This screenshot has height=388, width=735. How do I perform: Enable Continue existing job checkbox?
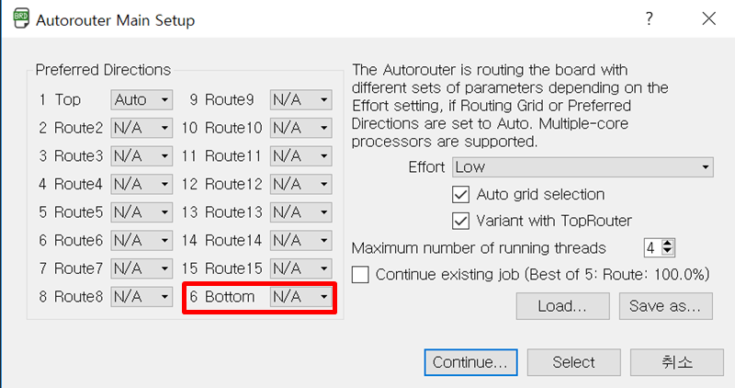click(361, 274)
